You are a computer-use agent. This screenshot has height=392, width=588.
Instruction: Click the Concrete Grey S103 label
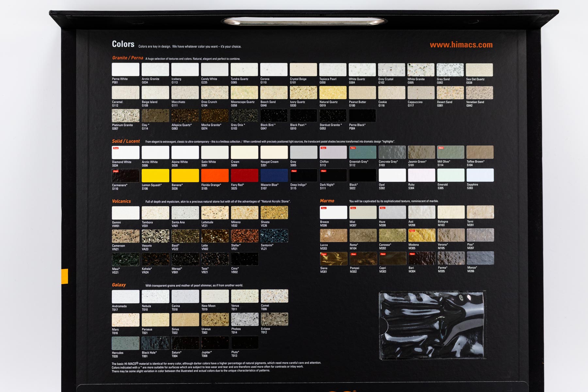(x=388, y=163)
